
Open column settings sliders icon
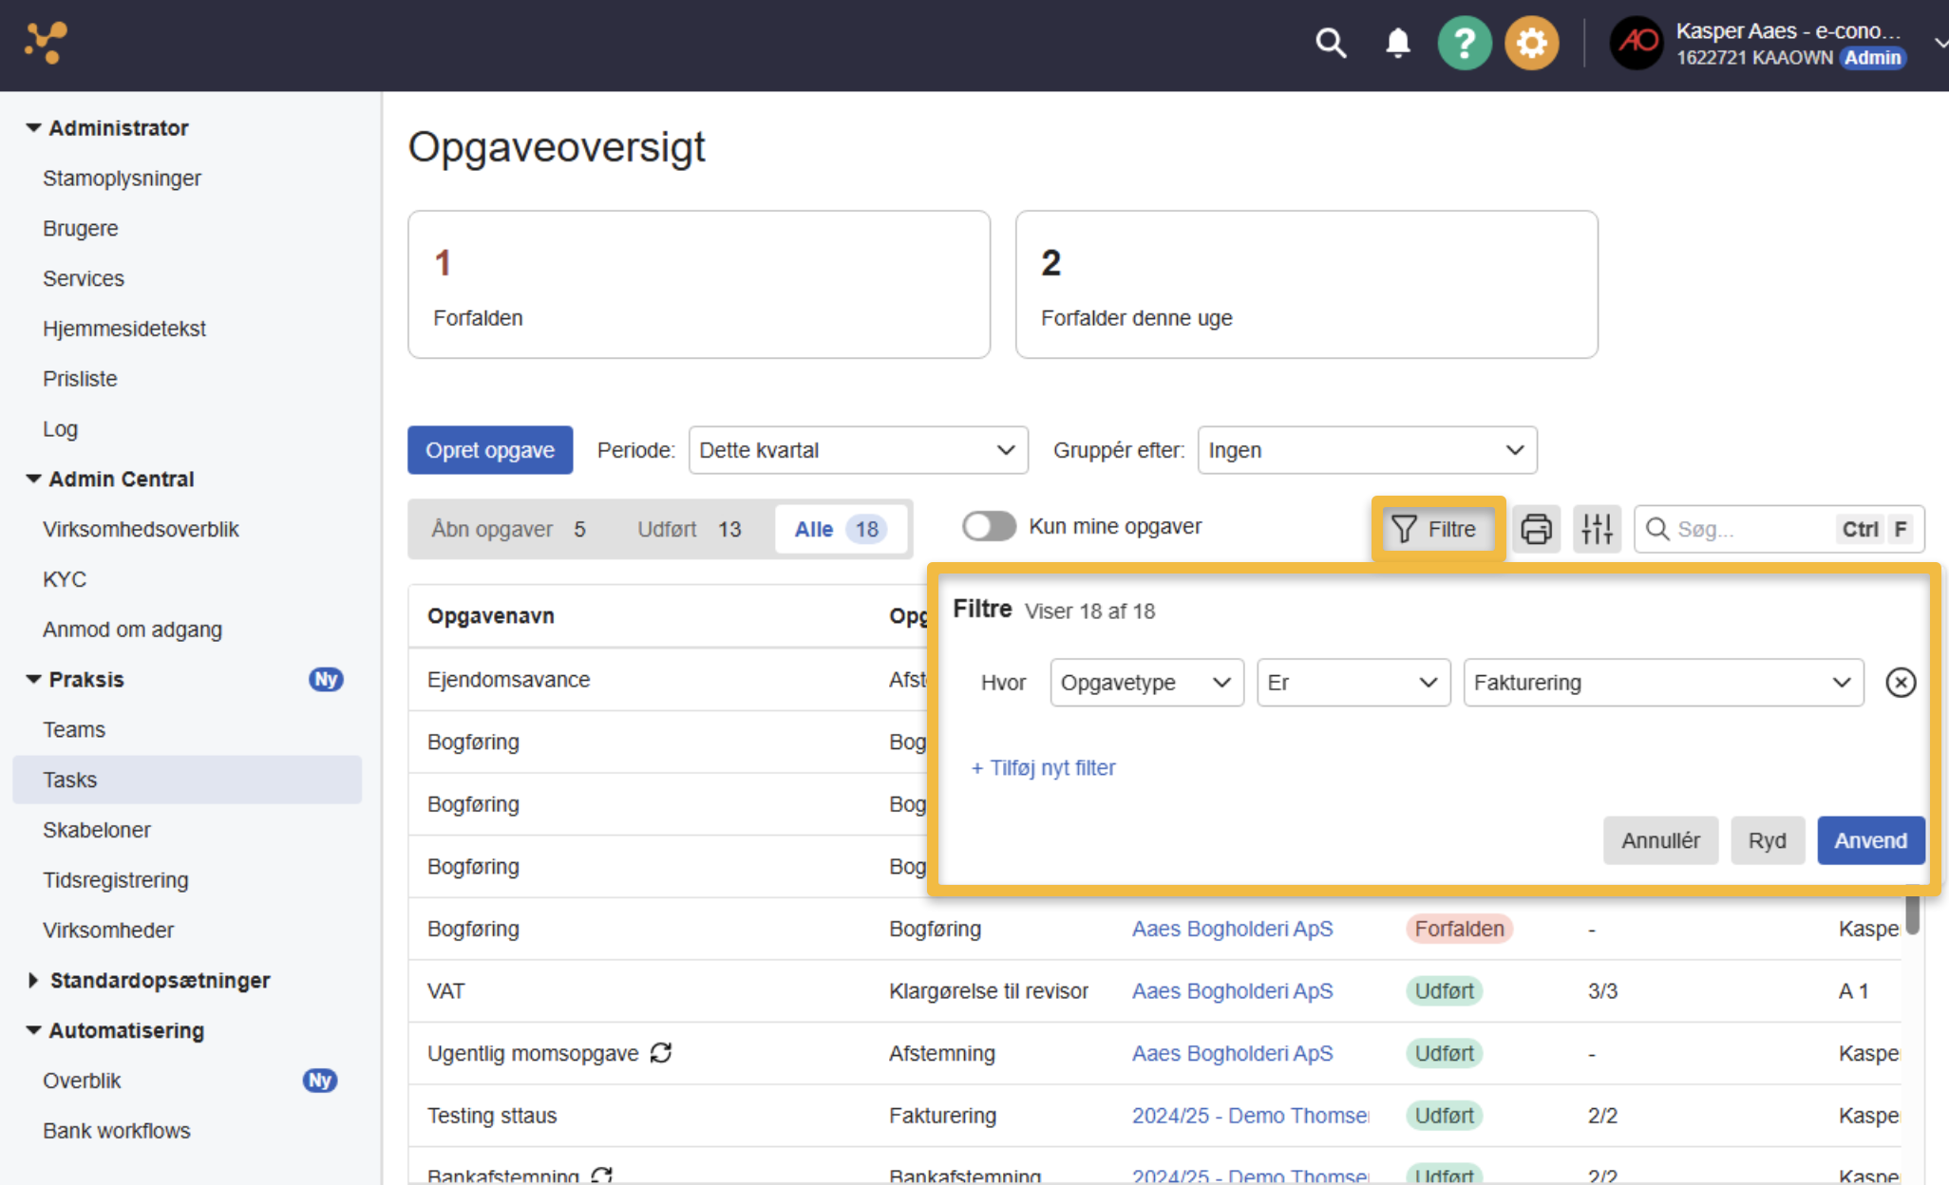[1597, 529]
